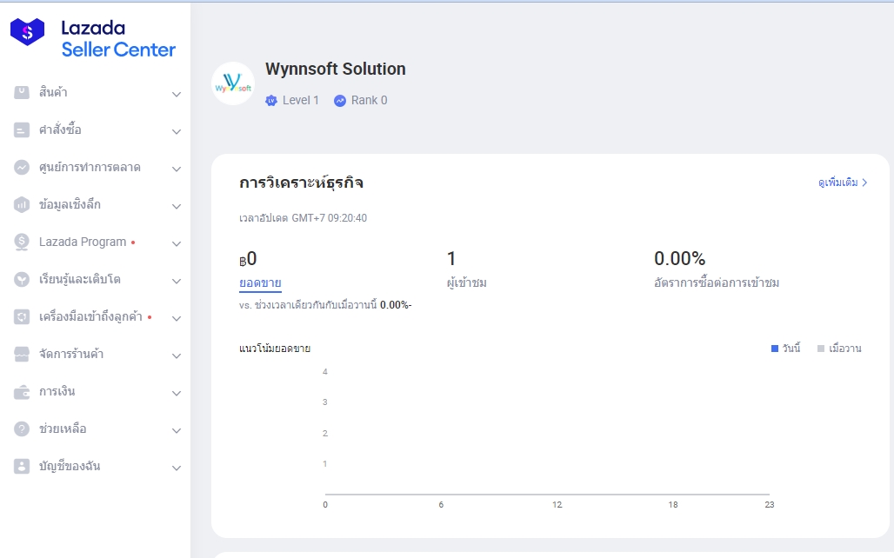Click the ข้อมูลเชิงลึก insights chart icon
Viewport: 894px width, 558px height.
pyautogui.click(x=22, y=204)
